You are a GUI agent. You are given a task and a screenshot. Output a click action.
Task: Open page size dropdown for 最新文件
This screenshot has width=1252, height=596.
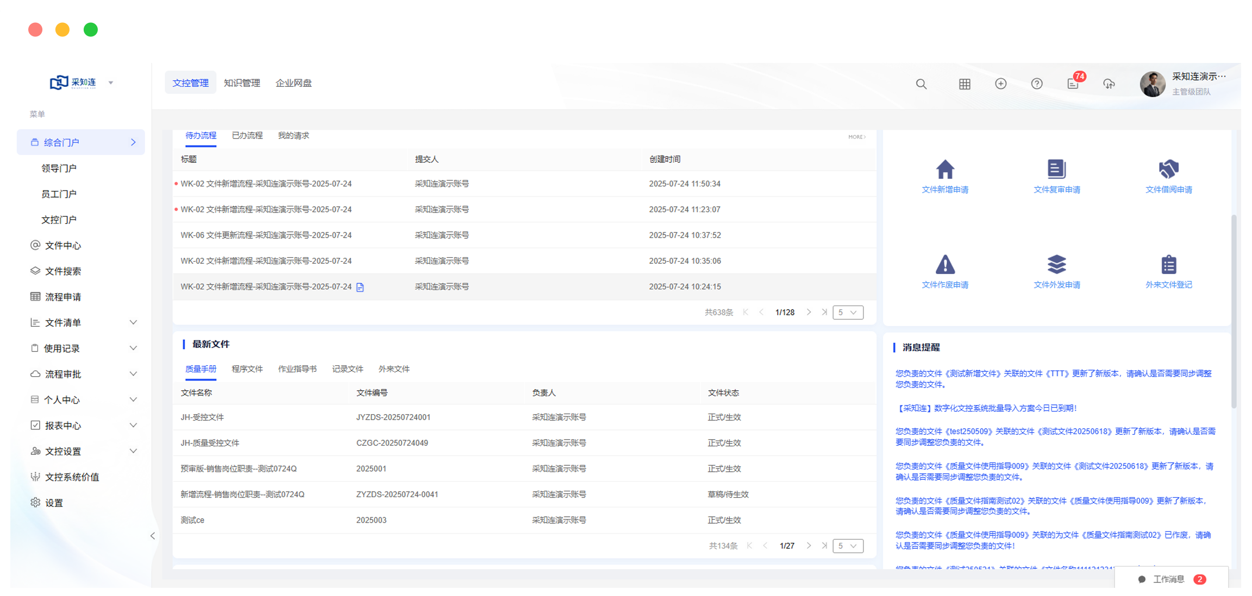pyautogui.click(x=848, y=546)
